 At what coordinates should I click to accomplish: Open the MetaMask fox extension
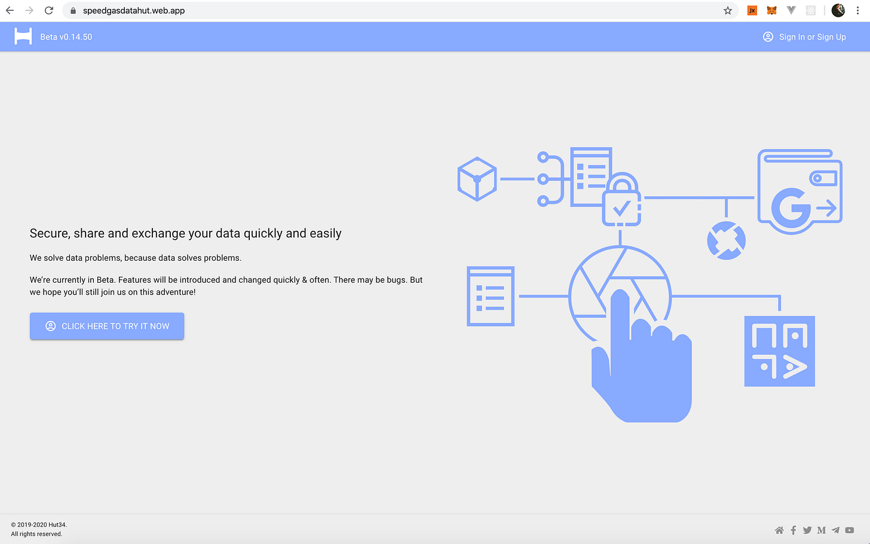coord(771,11)
